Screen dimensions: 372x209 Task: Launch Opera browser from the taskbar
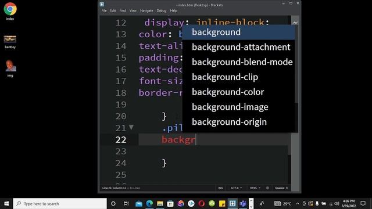point(202,204)
